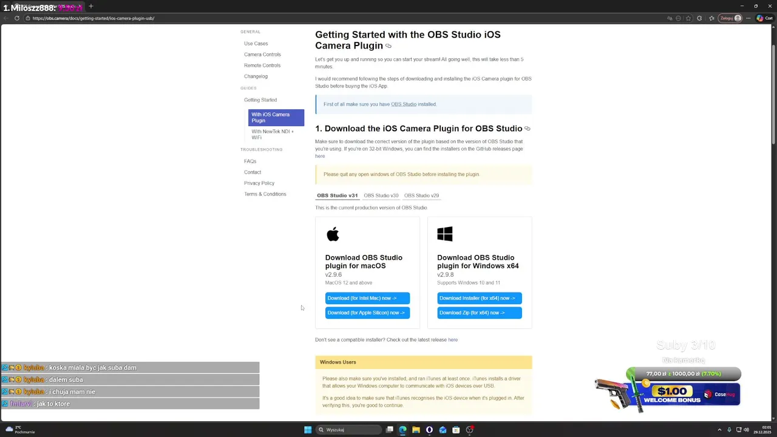Open the OBS Studio taskbar icon
The width and height of the screenshot is (777, 437).
click(x=469, y=430)
